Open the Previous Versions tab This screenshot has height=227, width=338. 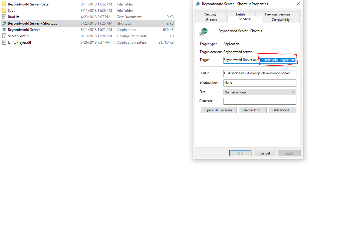[278, 14]
